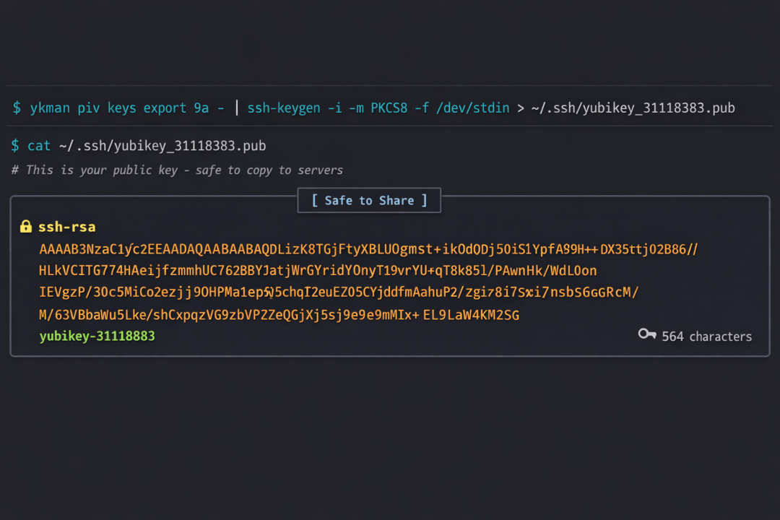
Task: Click the cat command word
Action: point(39,146)
